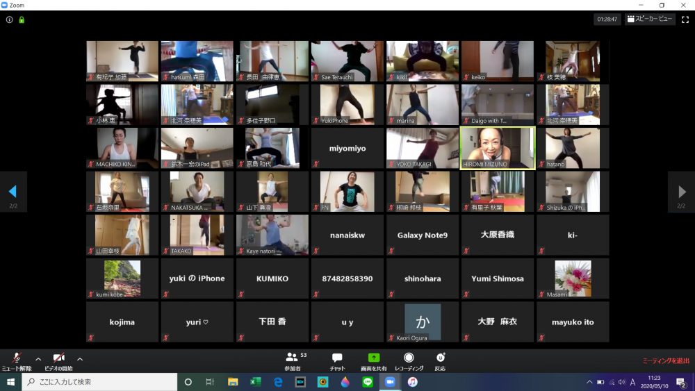Open the Chat panel
This screenshot has width=695, height=391.
pos(337,360)
